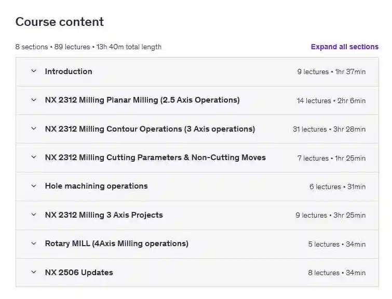392x299 pixels.
Task: Expand the 3 Axis Projects chevron
Action: pos(34,215)
